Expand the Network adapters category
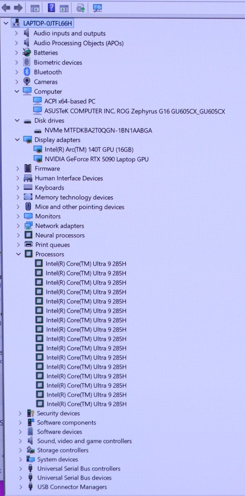This screenshot has height=496, width=245. point(18,226)
